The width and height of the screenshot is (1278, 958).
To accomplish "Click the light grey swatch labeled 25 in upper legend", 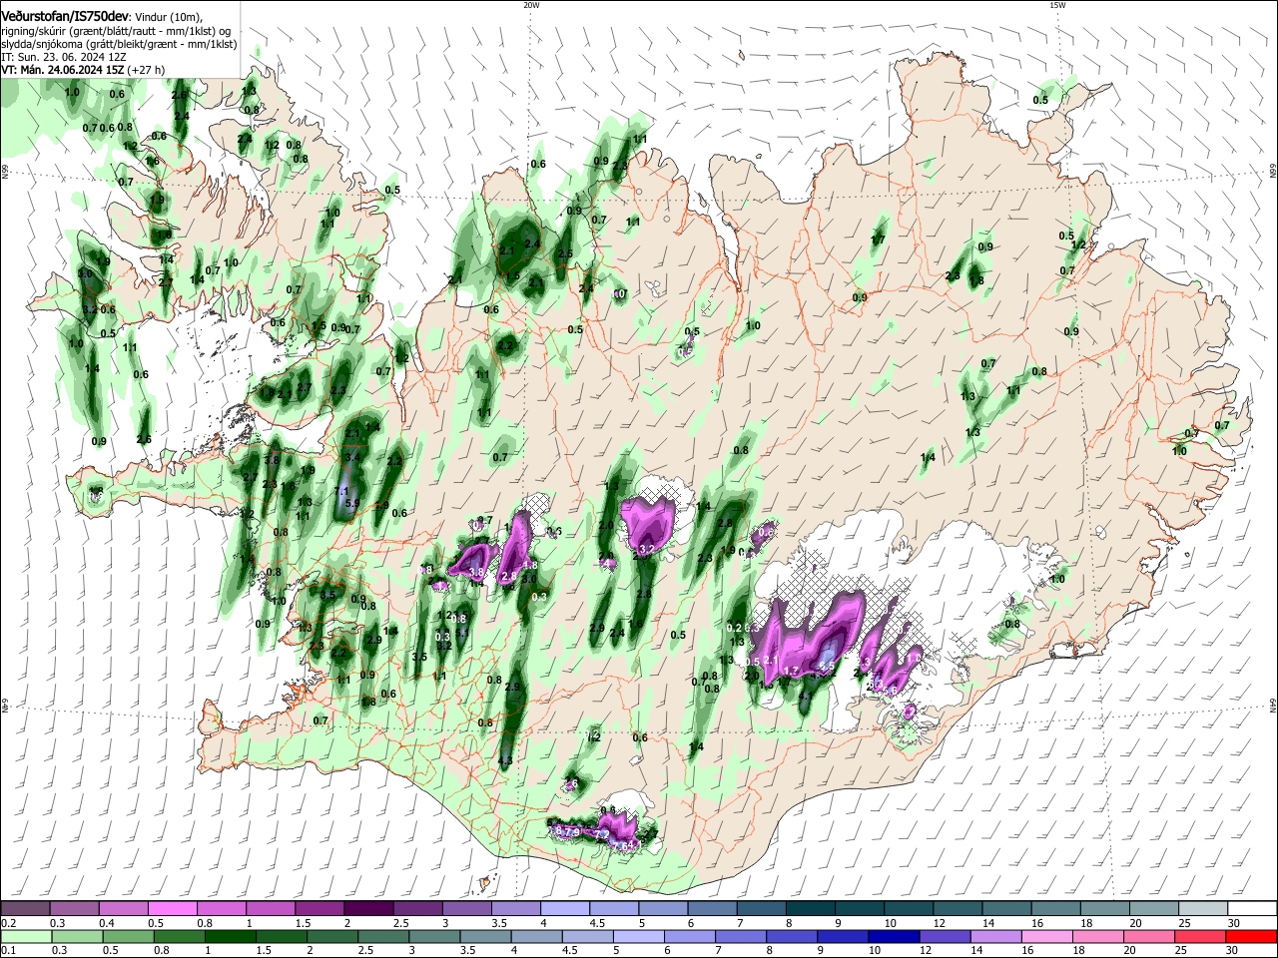I will click(x=1204, y=908).
